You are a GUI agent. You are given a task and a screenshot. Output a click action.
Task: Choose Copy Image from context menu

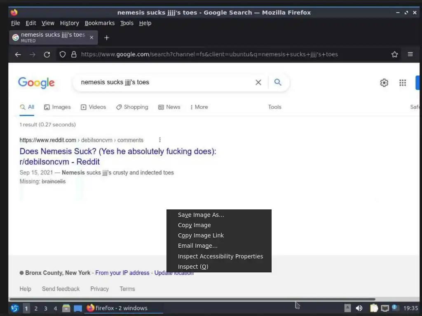(219, 225)
